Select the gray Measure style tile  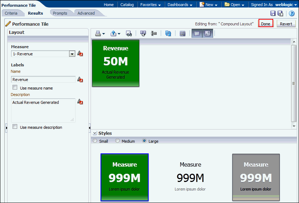(x=256, y=177)
